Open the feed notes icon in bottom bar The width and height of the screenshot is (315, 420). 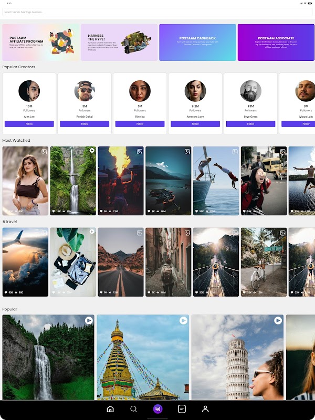pos(182,409)
